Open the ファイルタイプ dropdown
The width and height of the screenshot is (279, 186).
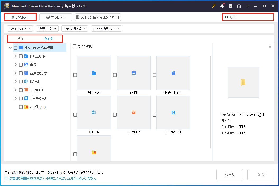click(20, 29)
